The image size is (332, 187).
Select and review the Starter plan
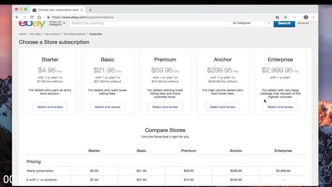coord(50,107)
